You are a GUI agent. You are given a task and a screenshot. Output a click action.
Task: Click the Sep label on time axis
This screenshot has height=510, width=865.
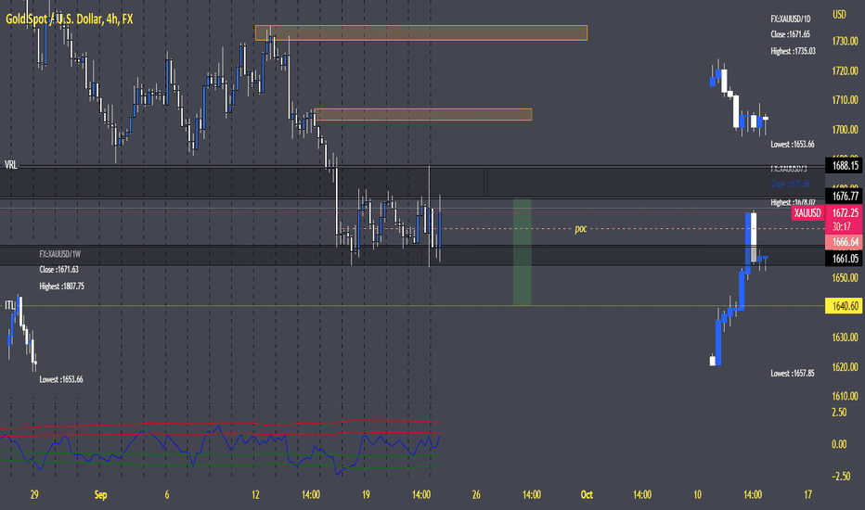(x=100, y=494)
